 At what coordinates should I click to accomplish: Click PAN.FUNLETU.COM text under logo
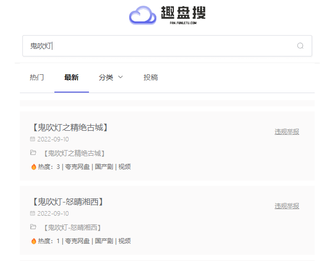pos(183,23)
